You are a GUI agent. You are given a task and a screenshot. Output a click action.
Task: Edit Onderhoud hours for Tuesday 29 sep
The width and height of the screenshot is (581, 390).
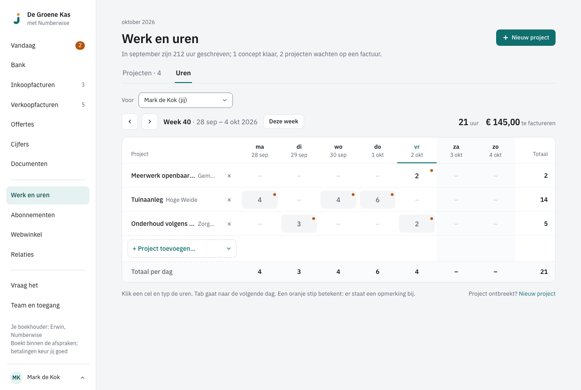[x=299, y=224]
